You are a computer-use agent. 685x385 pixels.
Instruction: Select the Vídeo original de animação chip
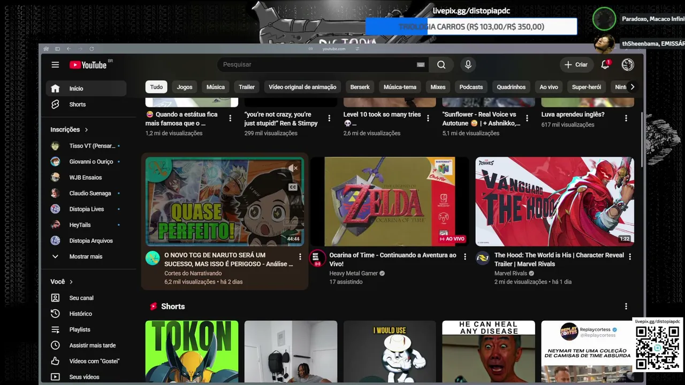coord(302,87)
